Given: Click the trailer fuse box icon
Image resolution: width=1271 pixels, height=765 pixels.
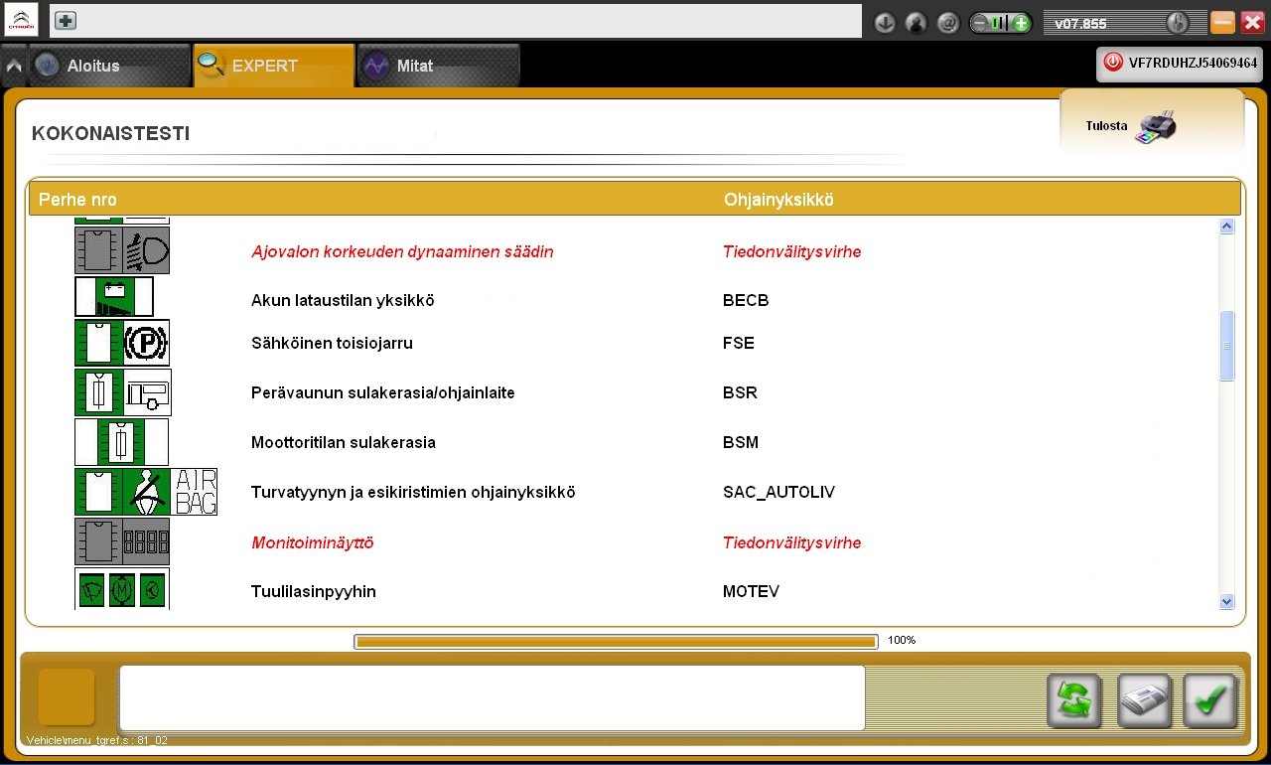Looking at the screenshot, I should (123, 392).
